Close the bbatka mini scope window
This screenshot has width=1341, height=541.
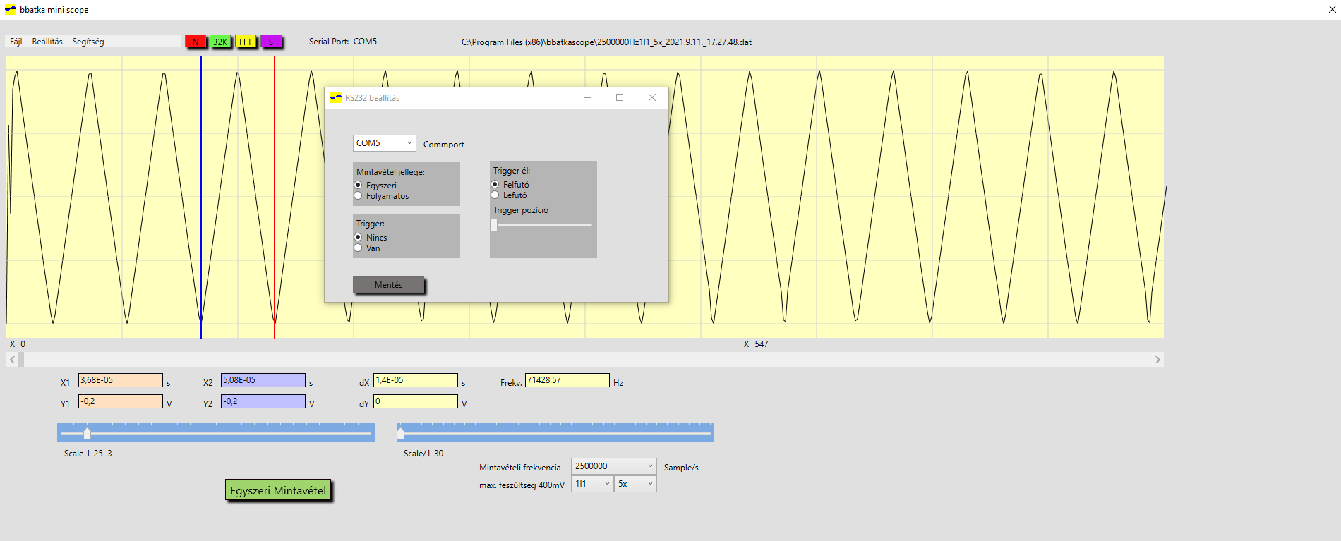tap(1332, 10)
